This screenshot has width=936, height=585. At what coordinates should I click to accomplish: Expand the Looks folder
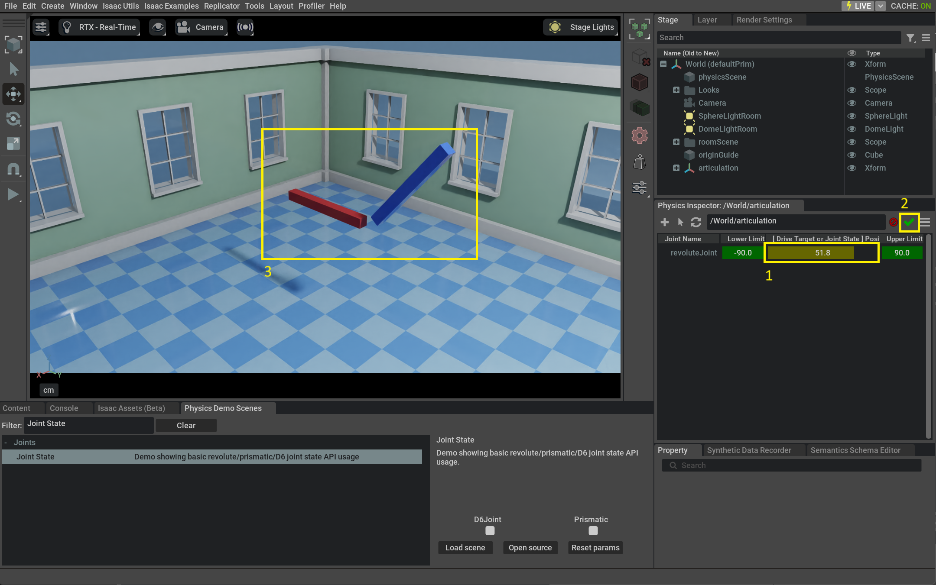coord(676,90)
